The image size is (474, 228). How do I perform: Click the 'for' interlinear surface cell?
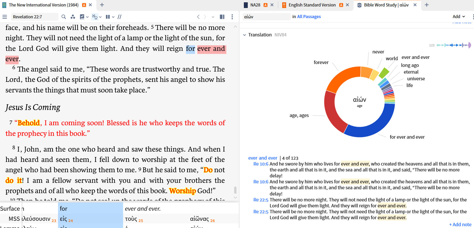pos(90,209)
